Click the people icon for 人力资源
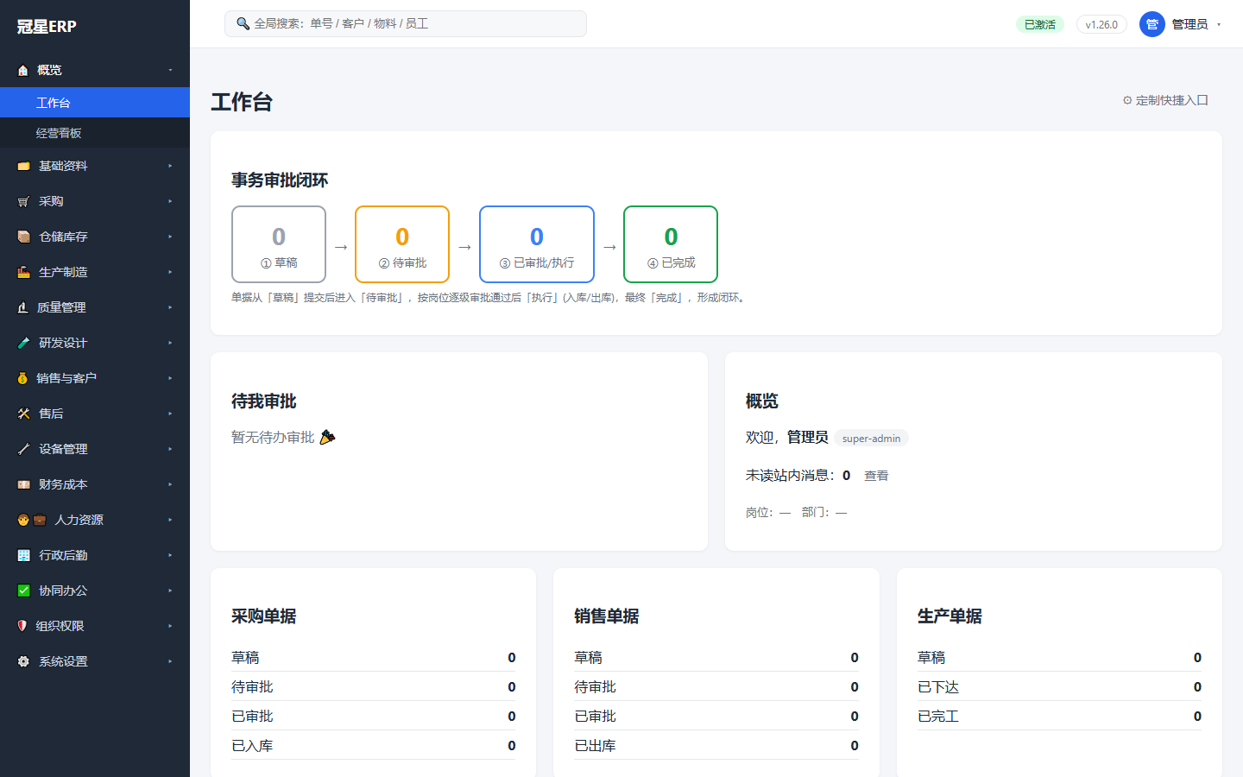The width and height of the screenshot is (1243, 777). click(x=32, y=520)
